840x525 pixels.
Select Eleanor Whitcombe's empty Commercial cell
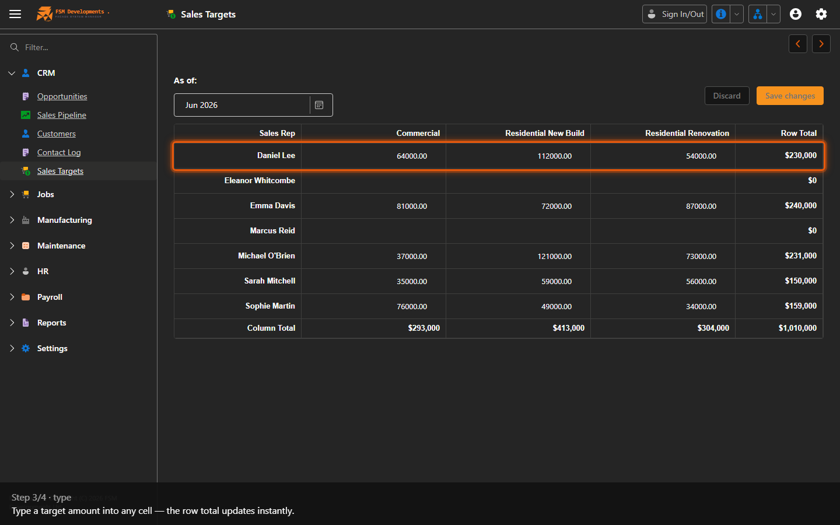[373, 181]
